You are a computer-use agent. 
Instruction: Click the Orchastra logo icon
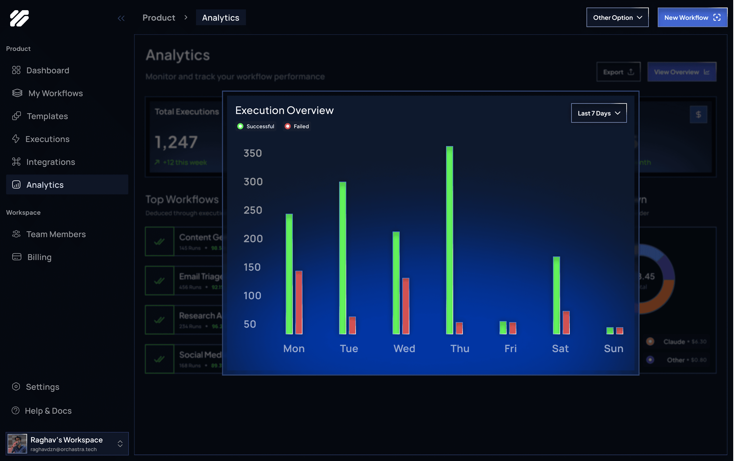[19, 18]
